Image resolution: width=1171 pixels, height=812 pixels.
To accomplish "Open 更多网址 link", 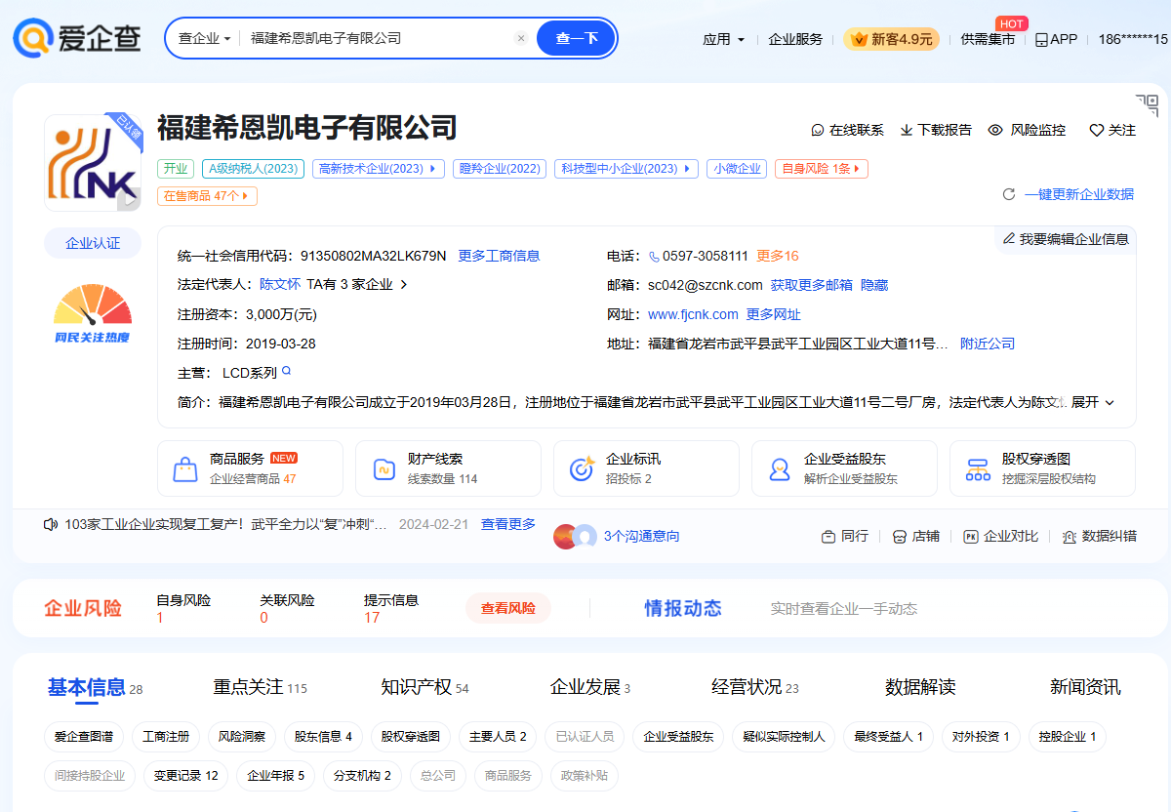I will [x=774, y=314].
